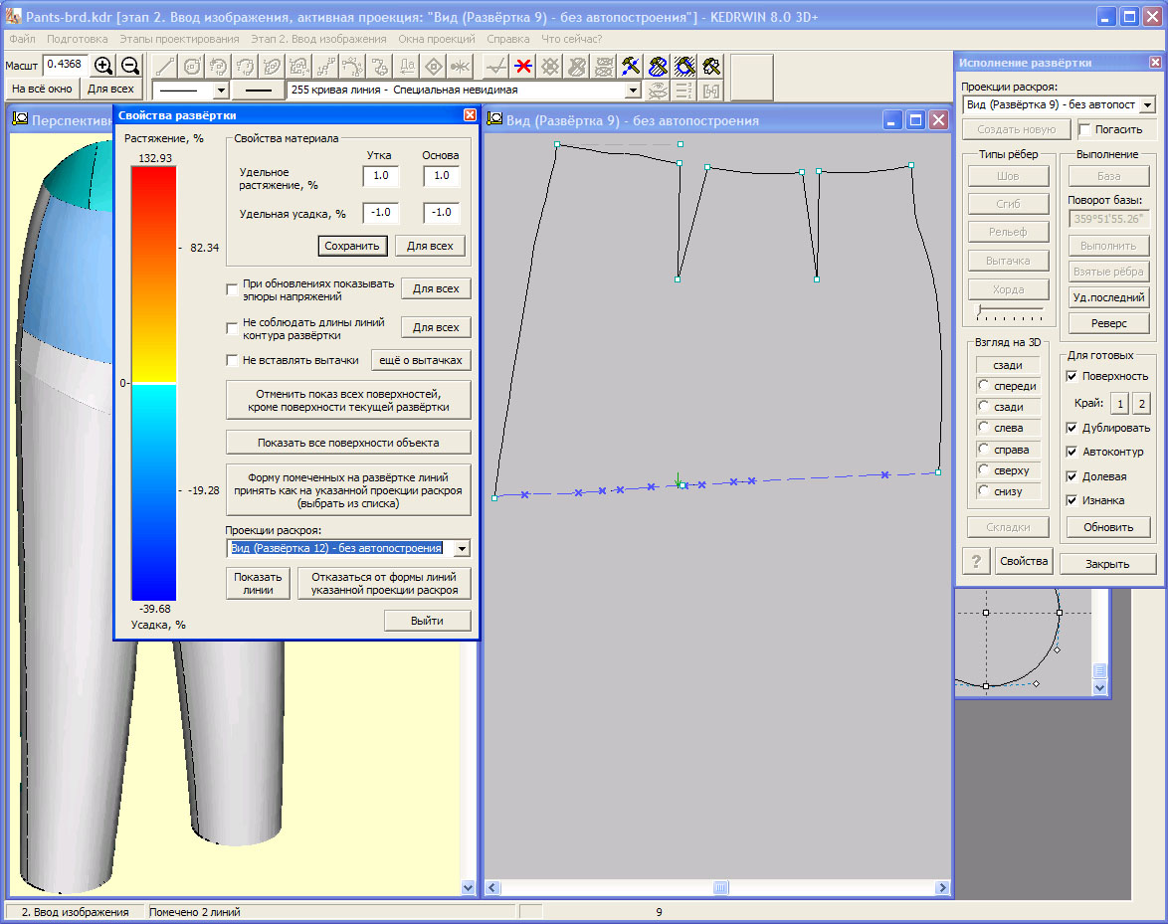Click the hammer with blue line icon
This screenshot has height=924, width=1168.
click(x=631, y=67)
